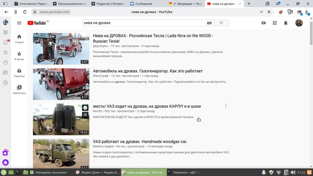Open browser sidebar video play icon

6,83
